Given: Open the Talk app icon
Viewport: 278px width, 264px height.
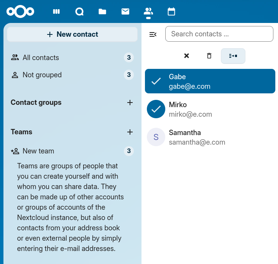Looking at the screenshot, I should tap(79, 11).
